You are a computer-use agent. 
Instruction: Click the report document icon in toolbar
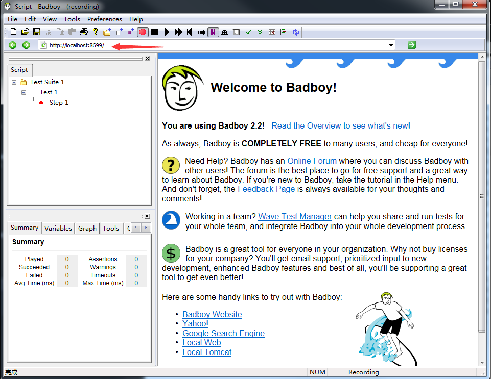pyautogui.click(x=237, y=32)
